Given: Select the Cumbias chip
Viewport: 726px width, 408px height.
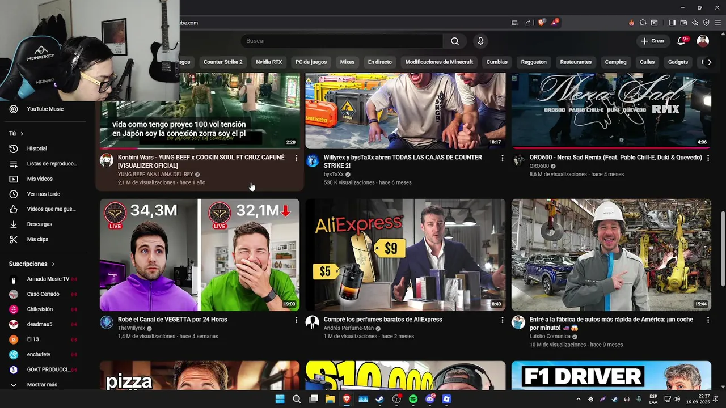Looking at the screenshot, I should [497, 62].
